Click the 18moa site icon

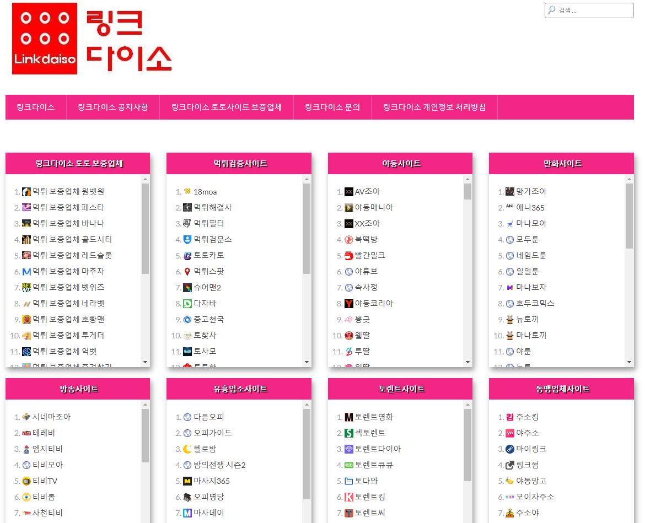187,192
